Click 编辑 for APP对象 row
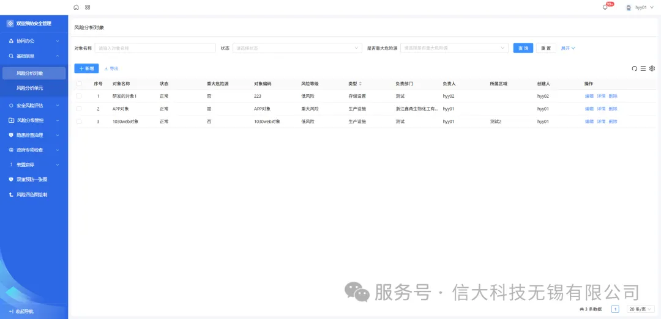This screenshot has width=661, height=319. [589, 109]
